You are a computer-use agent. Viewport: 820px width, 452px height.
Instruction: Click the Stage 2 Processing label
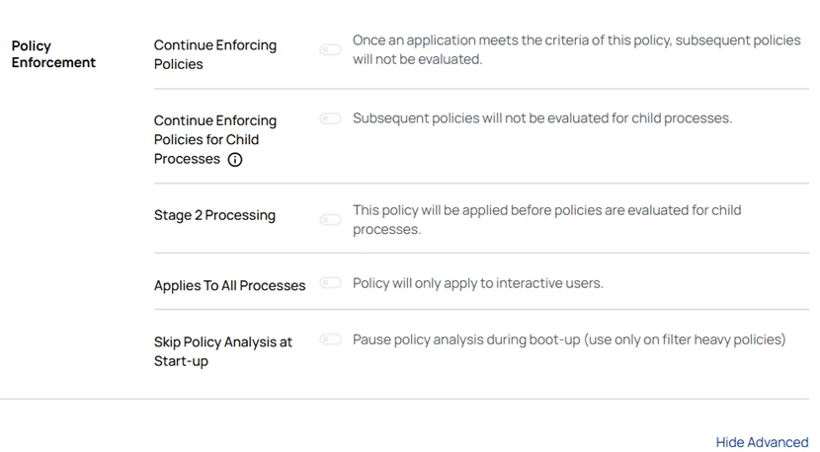(x=214, y=215)
